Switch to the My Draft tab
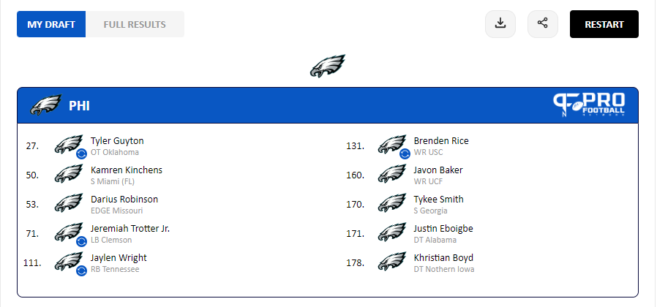This screenshot has width=657, height=307. (x=51, y=24)
